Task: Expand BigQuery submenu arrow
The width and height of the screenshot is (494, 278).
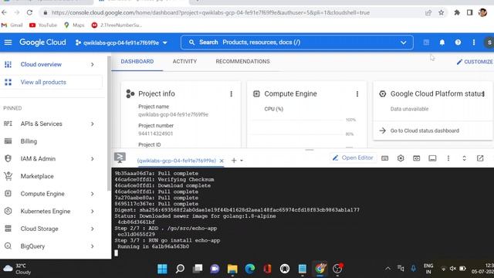Action: 93,246
